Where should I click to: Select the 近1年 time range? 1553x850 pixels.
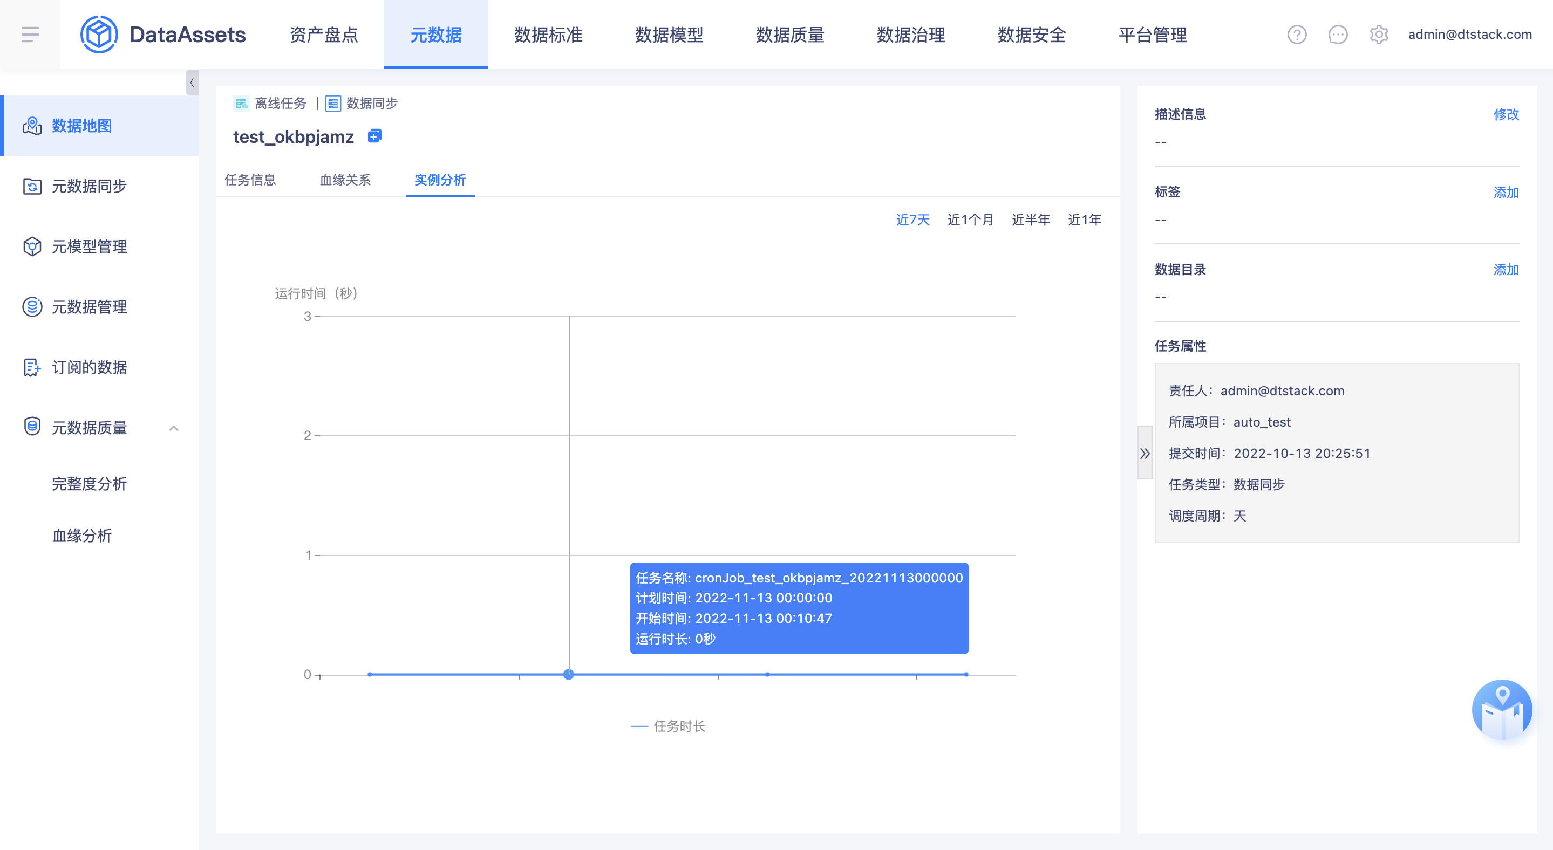tap(1084, 220)
